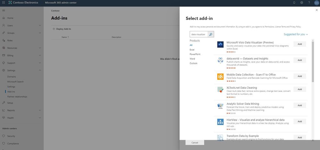
Task: Add data.world Datasets and Insights
Action: pos(299,60)
